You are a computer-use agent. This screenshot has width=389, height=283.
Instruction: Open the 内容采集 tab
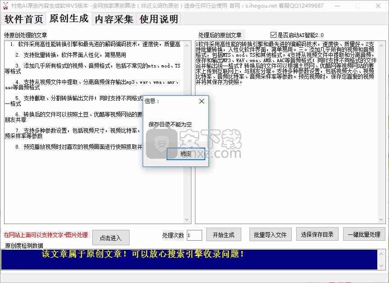pos(114,19)
